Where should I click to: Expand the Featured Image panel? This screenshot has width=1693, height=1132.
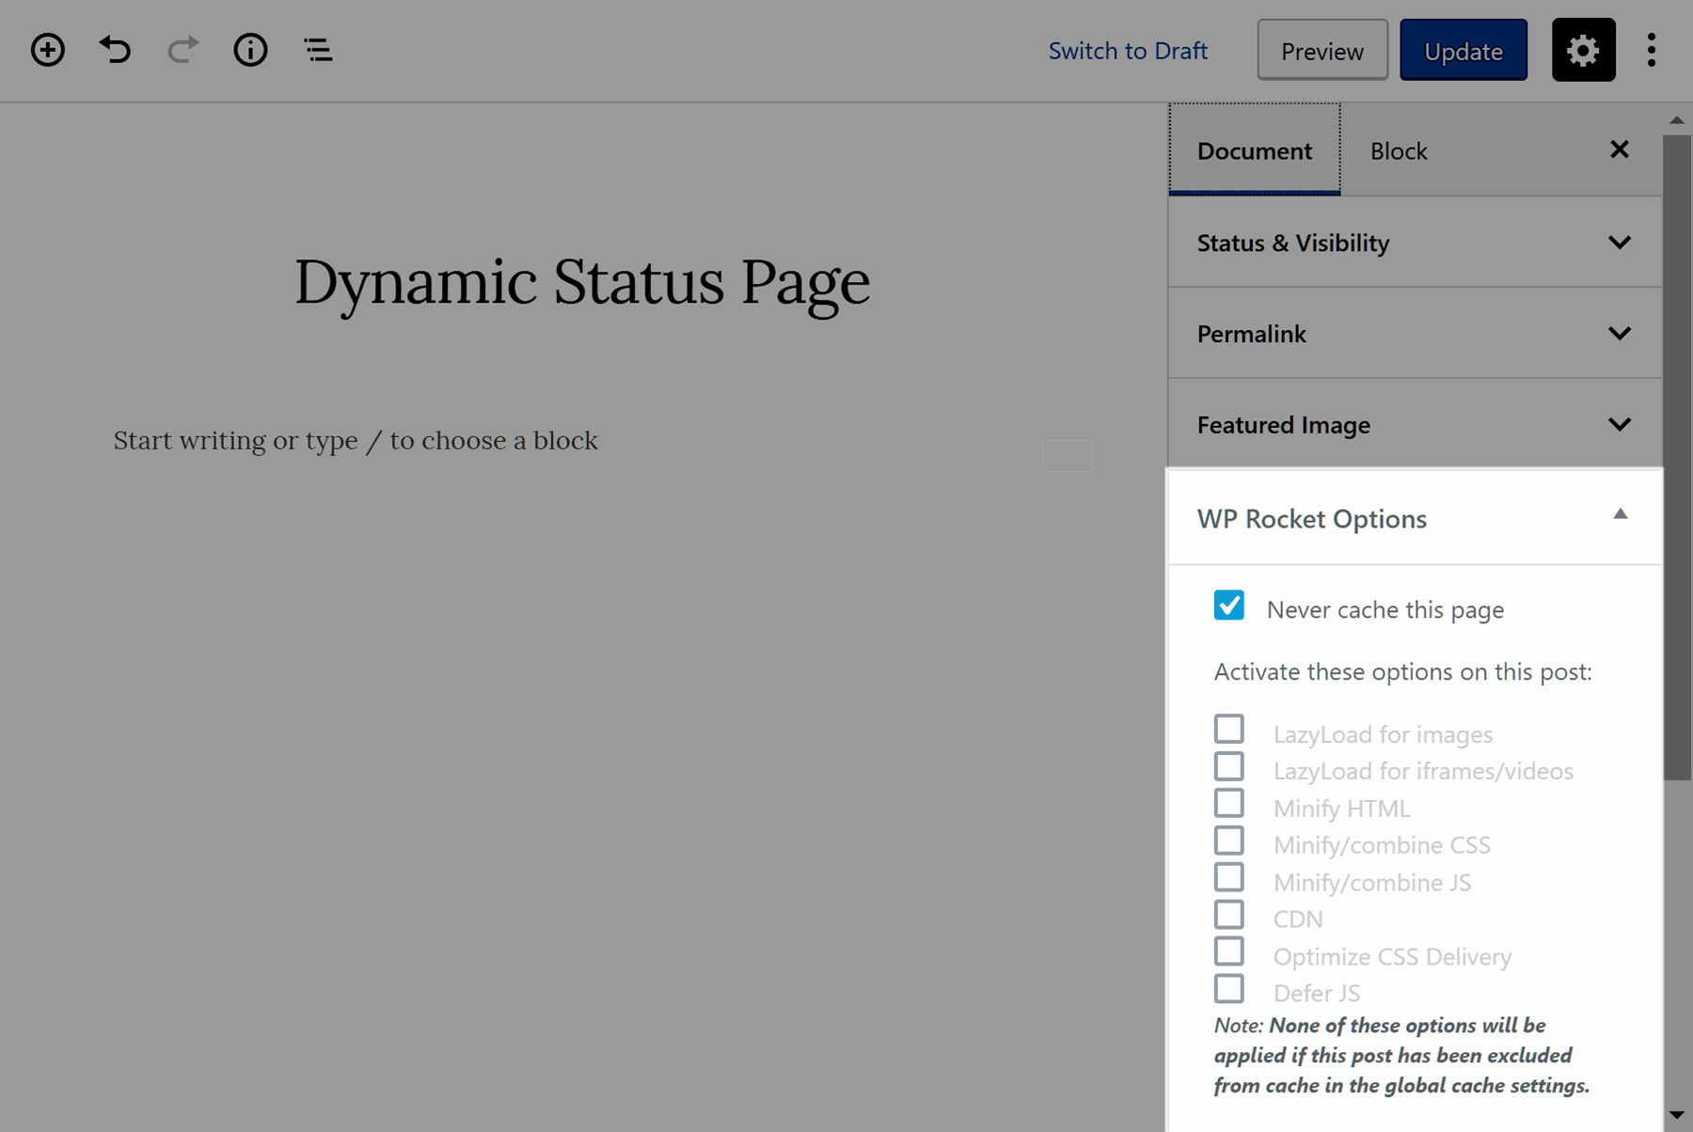tap(1415, 425)
